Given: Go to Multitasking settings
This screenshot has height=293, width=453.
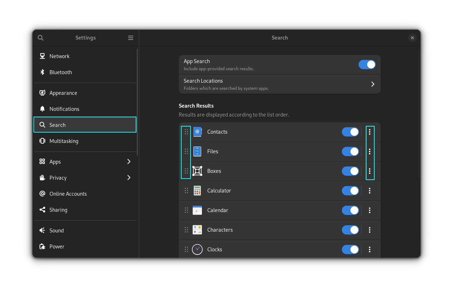Looking at the screenshot, I should tap(64, 141).
